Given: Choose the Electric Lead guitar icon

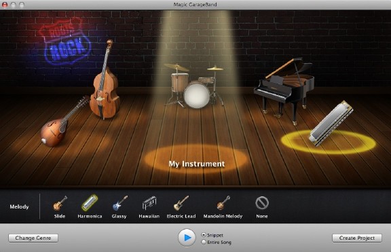Looking at the screenshot, I should [181, 203].
